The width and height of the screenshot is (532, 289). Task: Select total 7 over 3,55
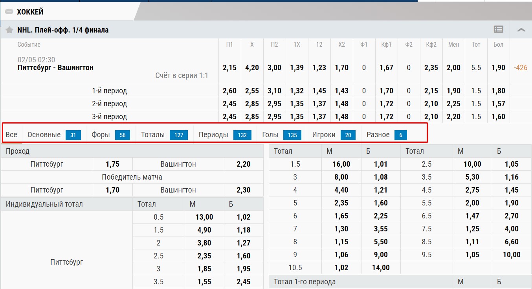click(x=381, y=229)
